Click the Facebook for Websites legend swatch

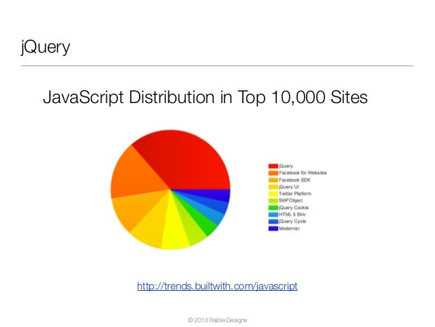(x=273, y=173)
